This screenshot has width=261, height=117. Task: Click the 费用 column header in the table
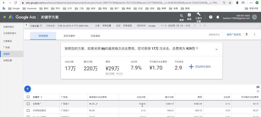[200, 97]
